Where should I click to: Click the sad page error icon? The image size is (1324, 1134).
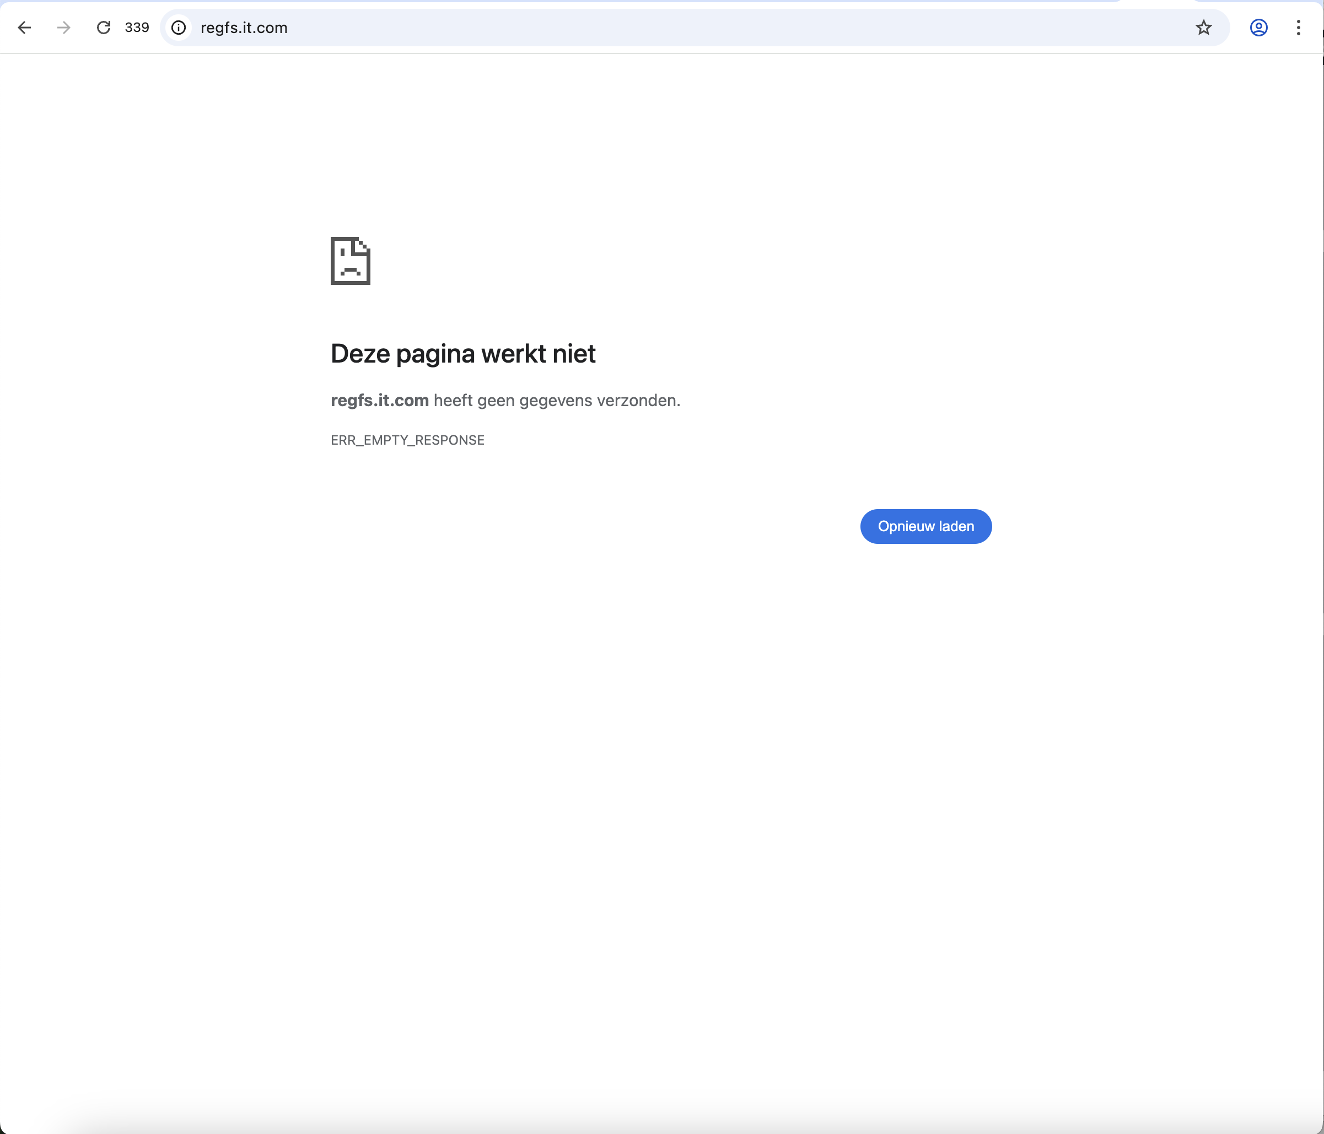(x=350, y=261)
